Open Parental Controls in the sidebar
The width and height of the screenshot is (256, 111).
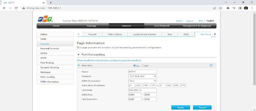click(55, 48)
